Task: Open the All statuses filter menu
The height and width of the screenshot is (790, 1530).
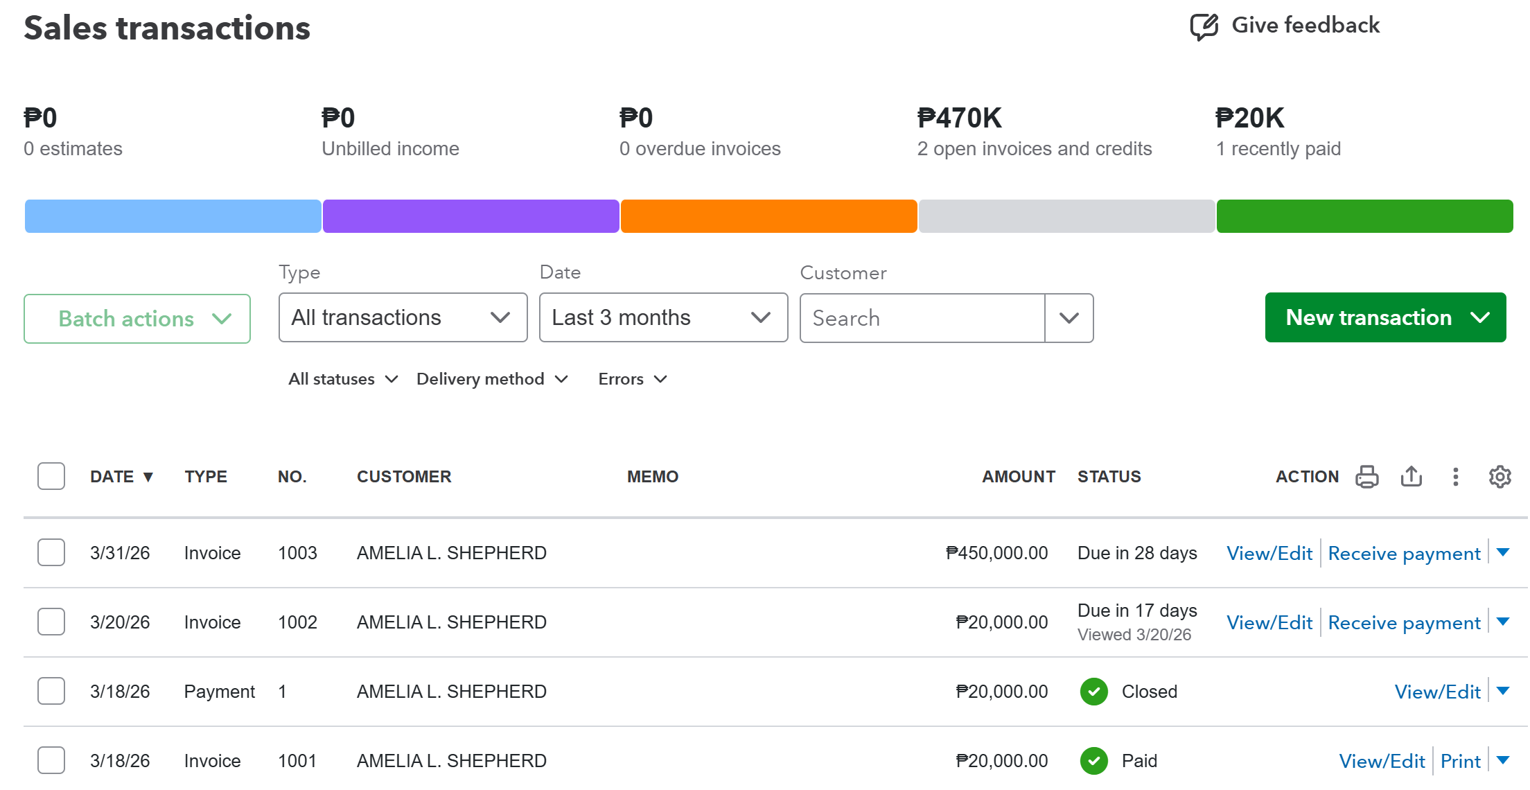Action: (x=343, y=379)
